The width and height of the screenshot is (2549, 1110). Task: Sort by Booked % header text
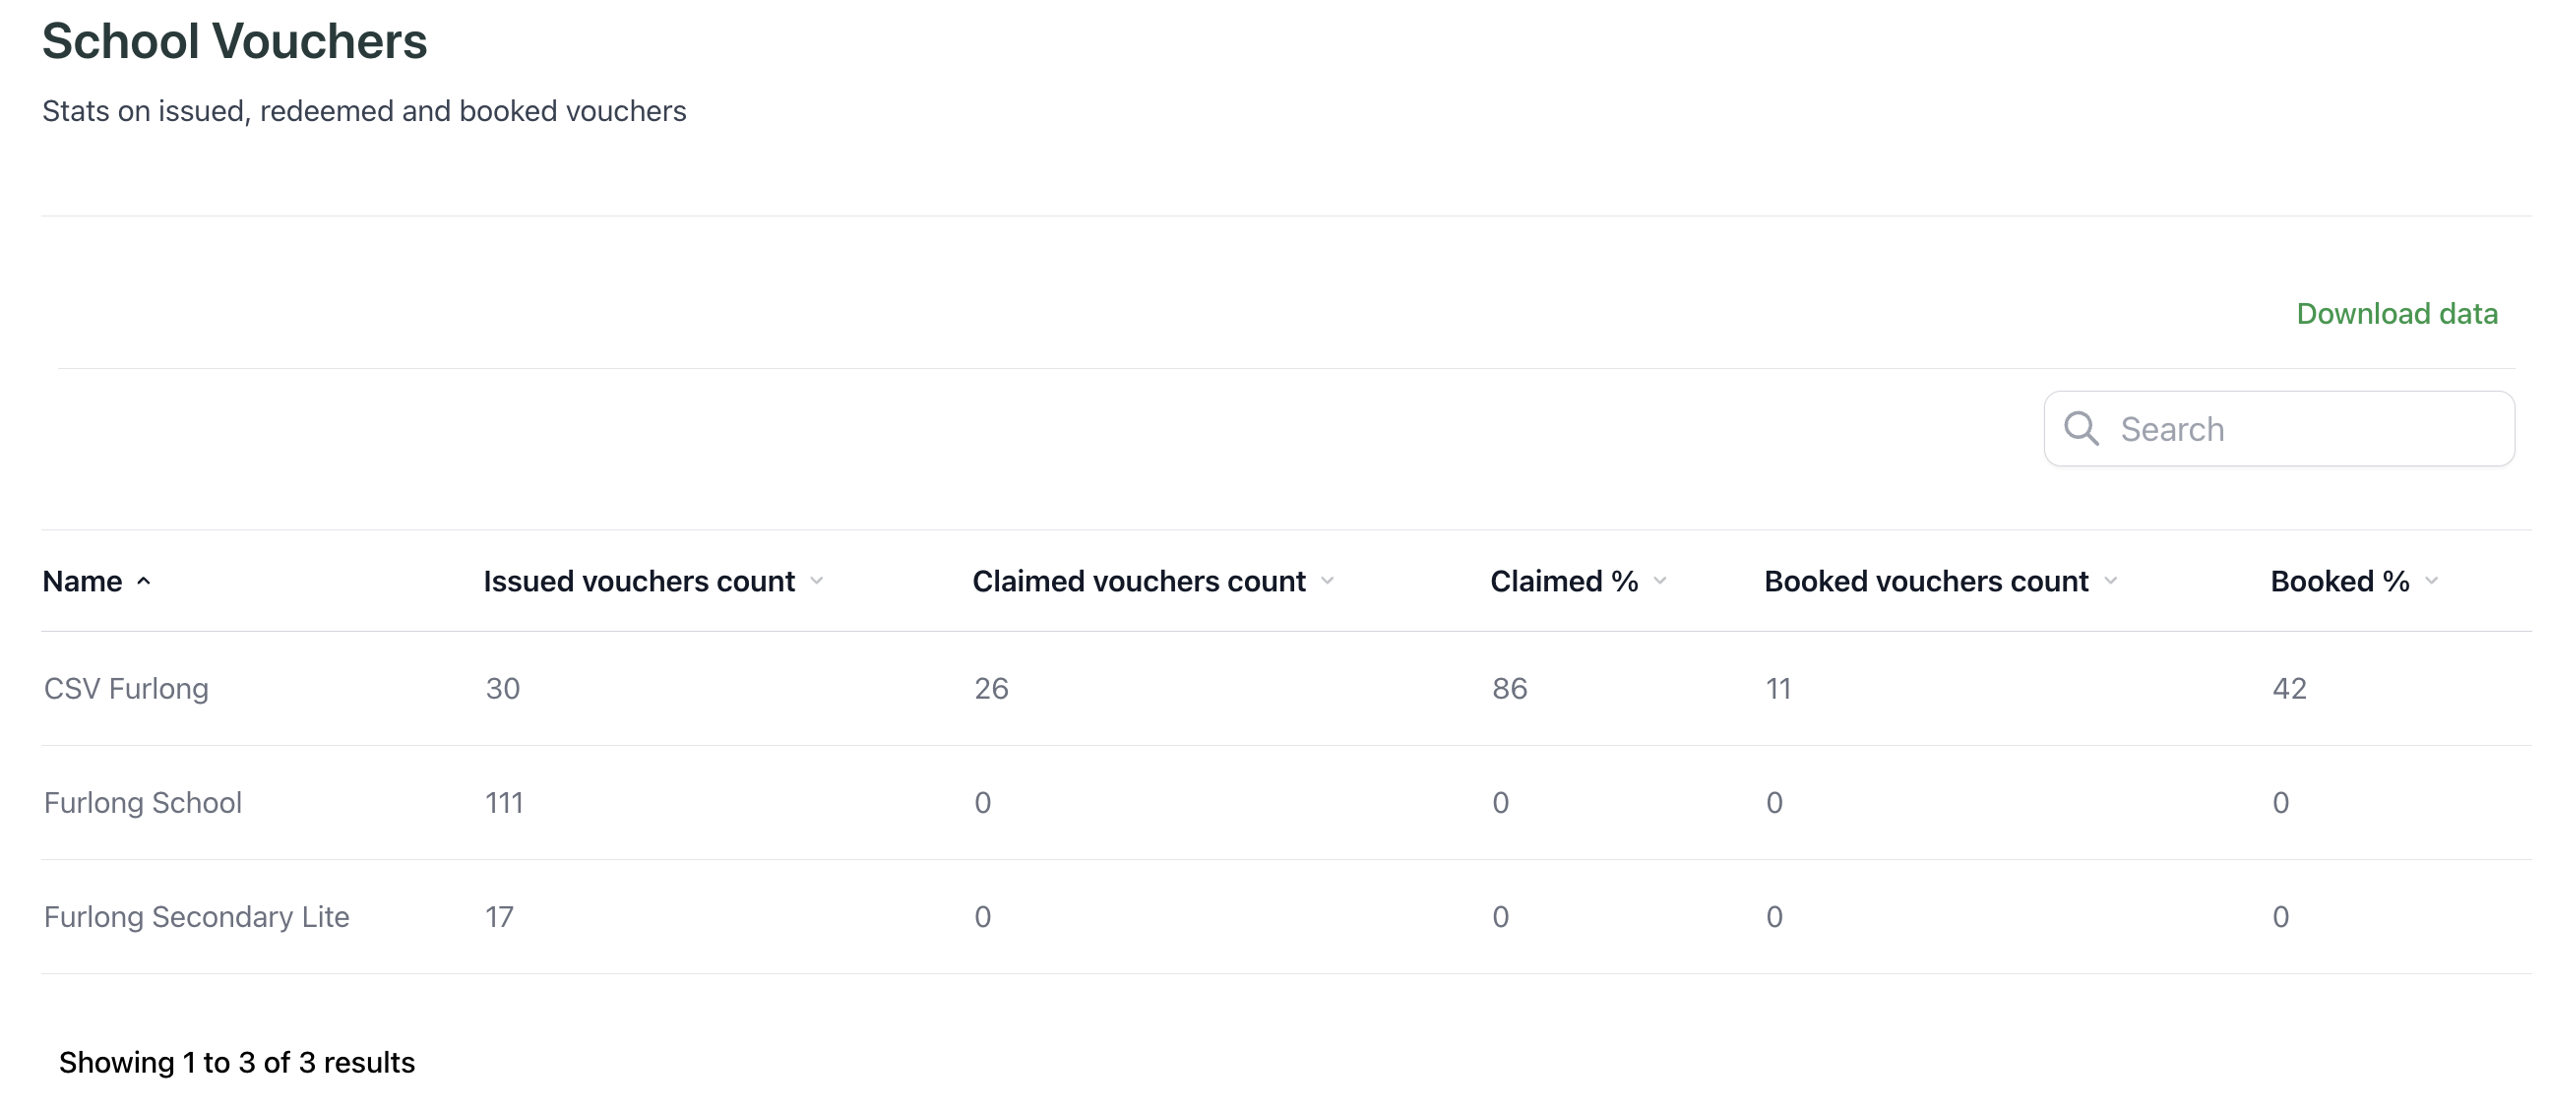pos(2339,581)
